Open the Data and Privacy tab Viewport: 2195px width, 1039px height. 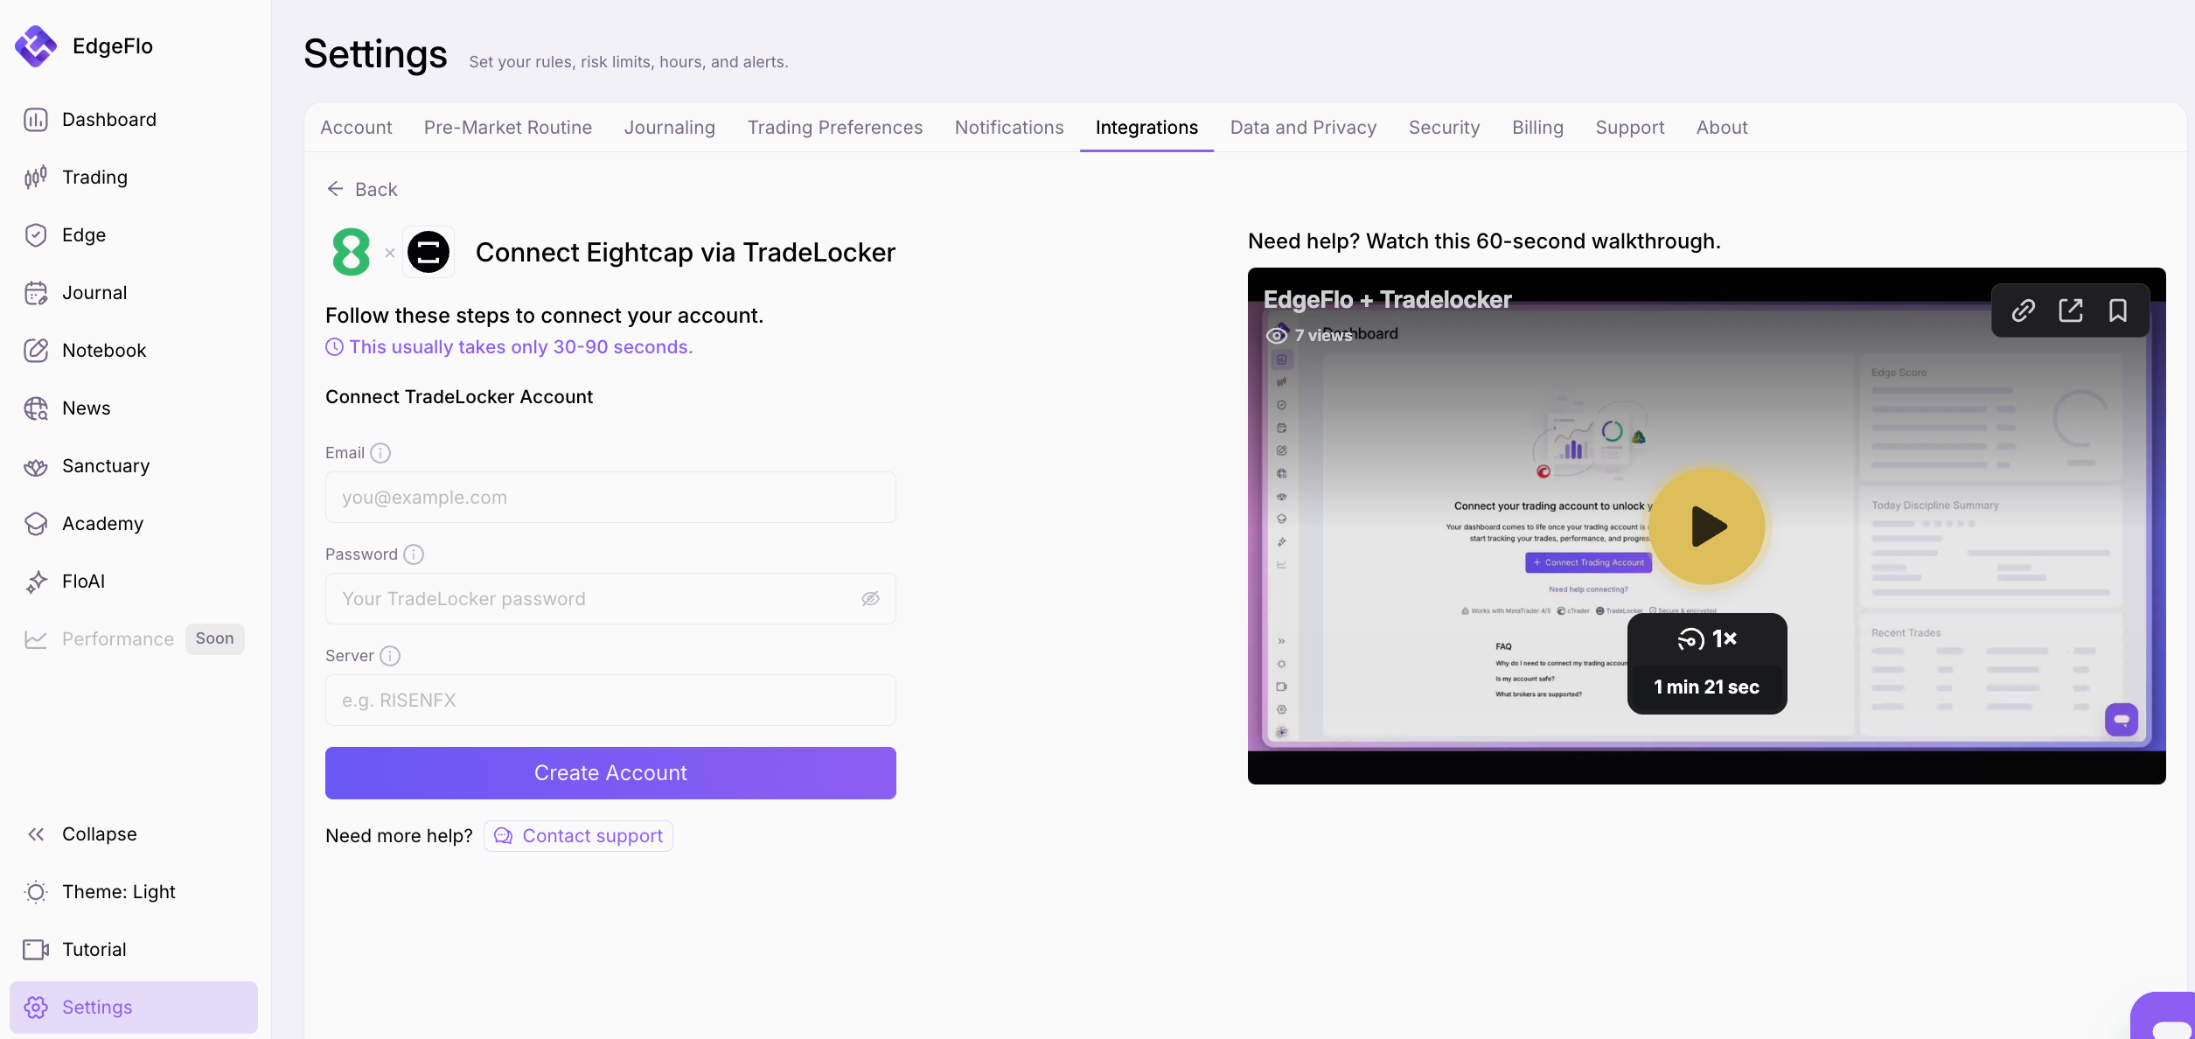click(x=1303, y=128)
